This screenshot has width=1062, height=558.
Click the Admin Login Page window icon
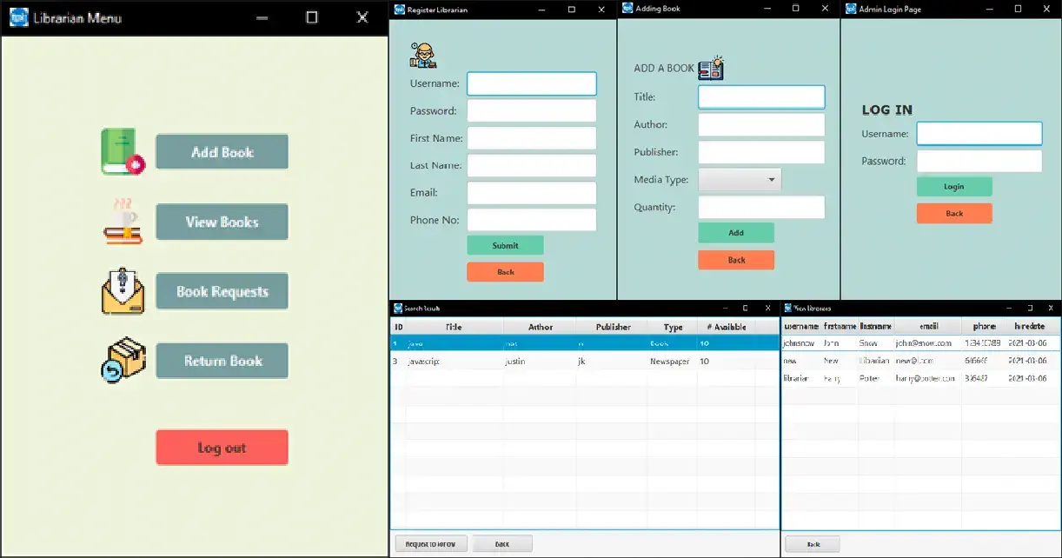point(851,9)
